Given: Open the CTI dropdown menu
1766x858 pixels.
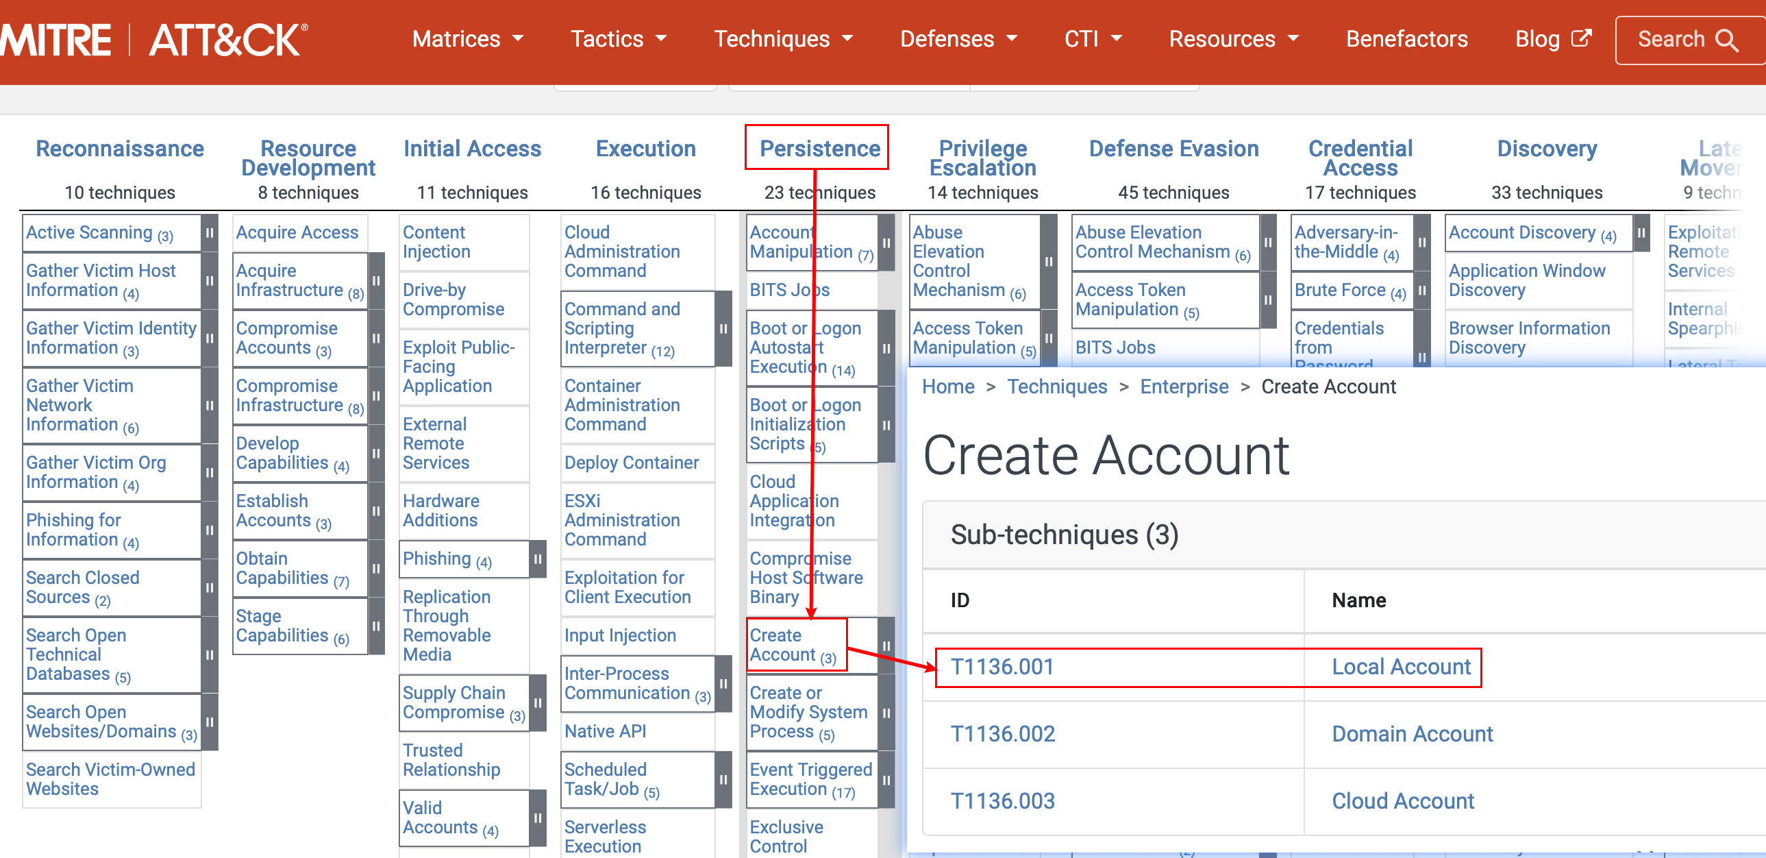Looking at the screenshot, I should (x=1093, y=39).
